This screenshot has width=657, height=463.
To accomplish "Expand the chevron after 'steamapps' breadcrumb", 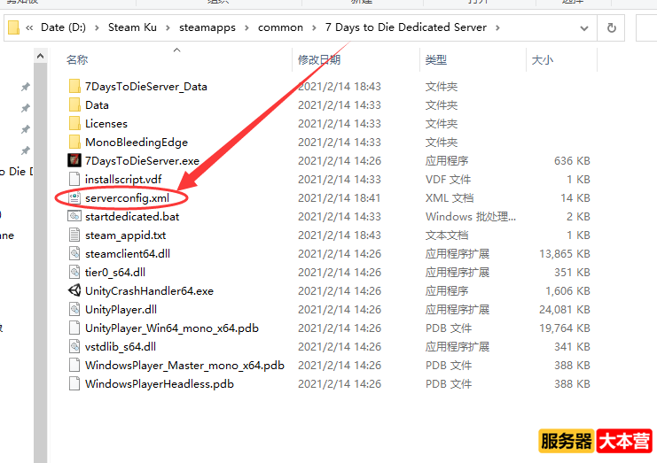I will pos(247,27).
